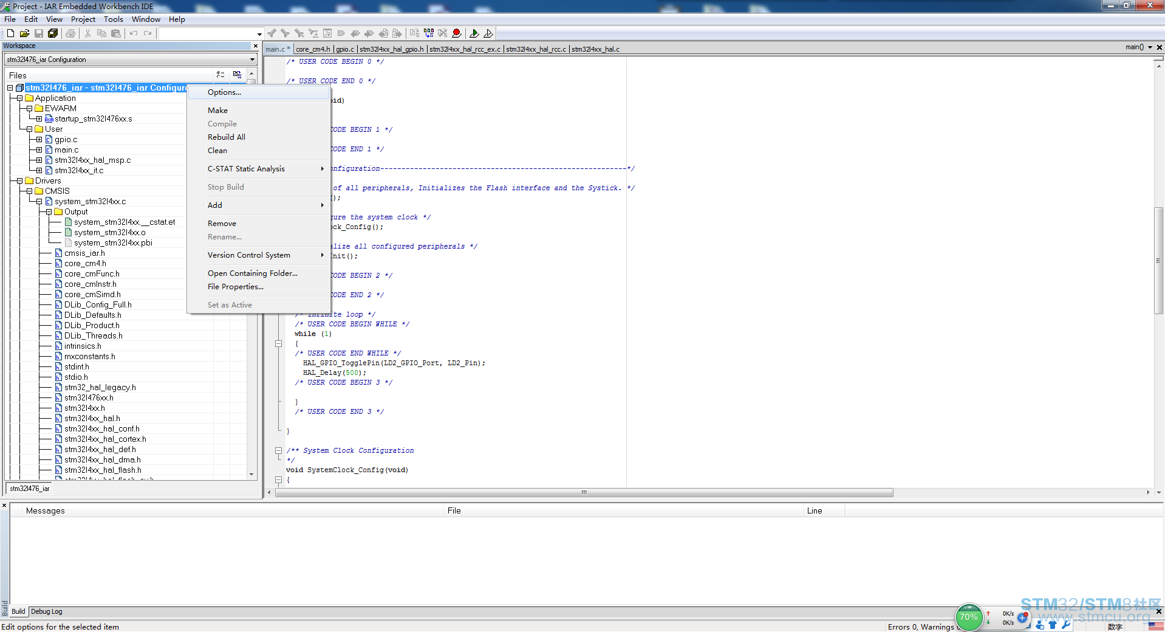Click the New document toolbar icon
This screenshot has height=632, width=1165.
coord(10,33)
